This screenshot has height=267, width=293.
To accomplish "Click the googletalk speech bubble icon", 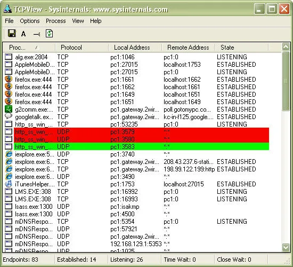I will tap(9, 116).
